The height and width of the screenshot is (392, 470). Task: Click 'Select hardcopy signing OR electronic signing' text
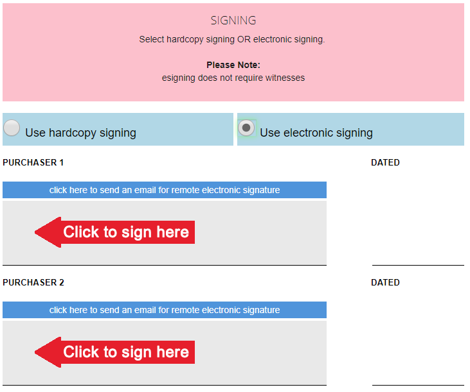pos(232,39)
